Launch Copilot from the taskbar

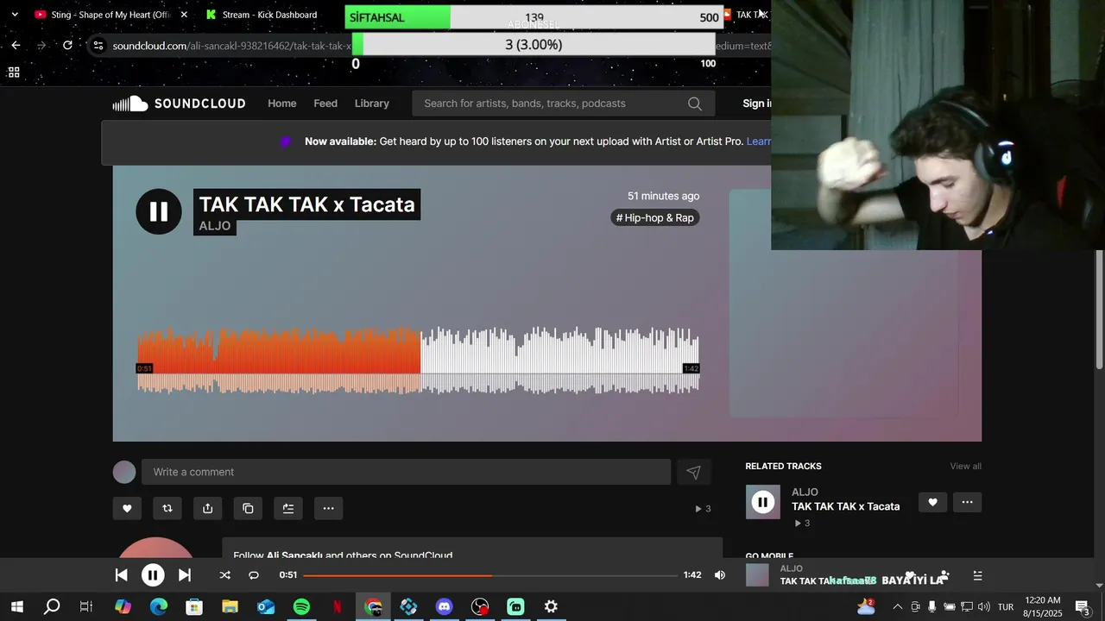tap(123, 607)
